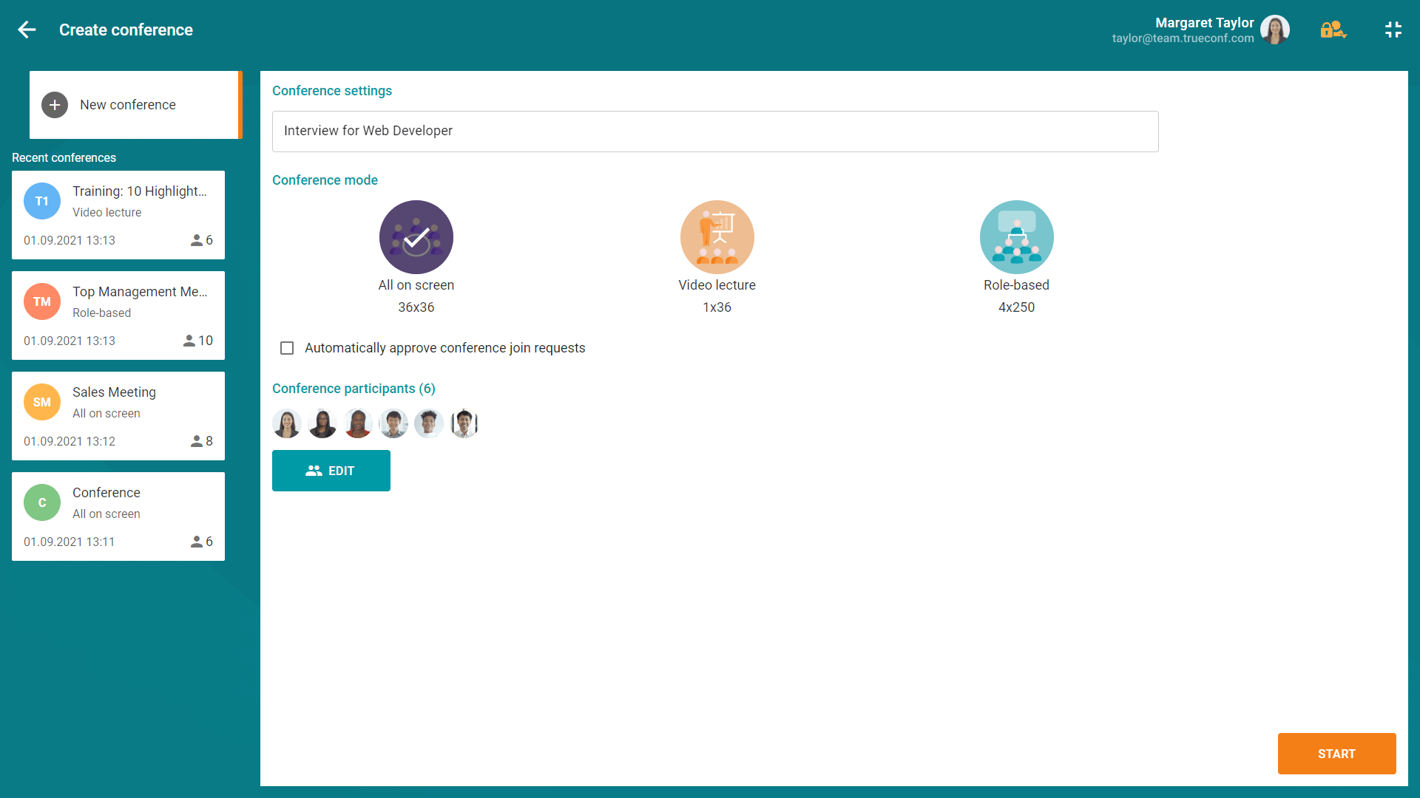Screen dimensions: 1420x798
Task: Exit fullscreen via the collapse icon top right
Action: [x=1394, y=30]
